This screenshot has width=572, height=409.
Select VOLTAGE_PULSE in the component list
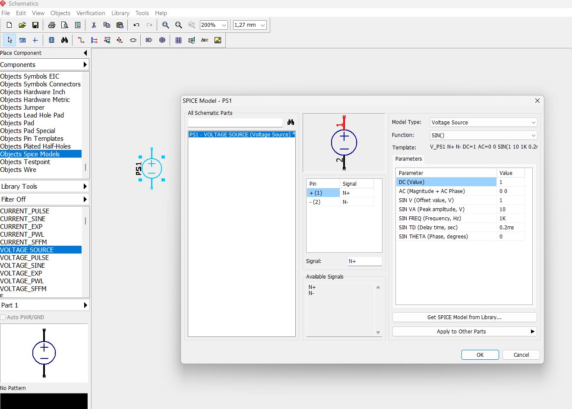[25, 258]
